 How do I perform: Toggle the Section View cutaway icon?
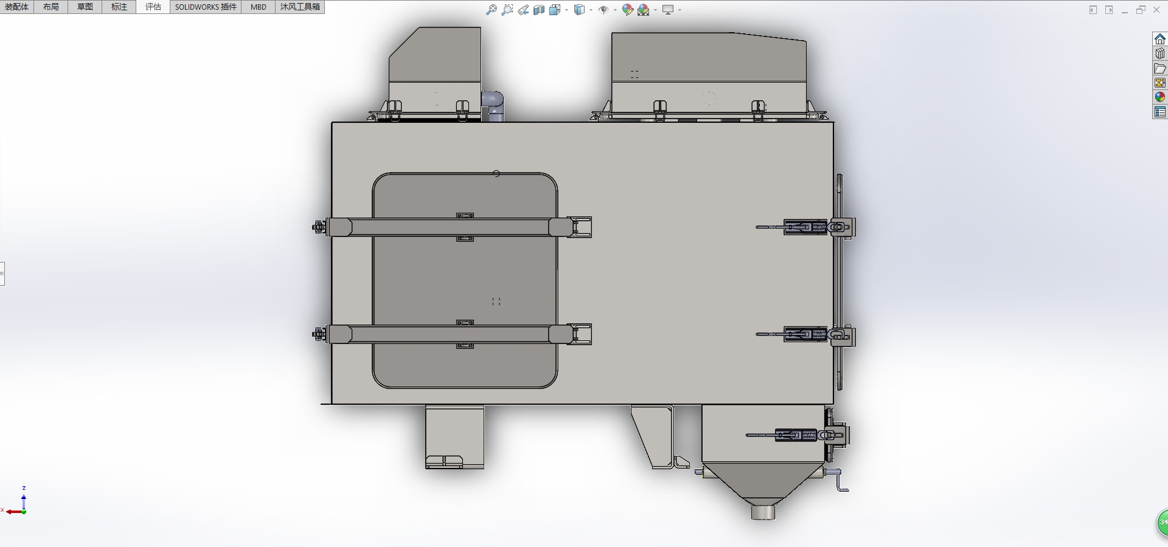539,10
